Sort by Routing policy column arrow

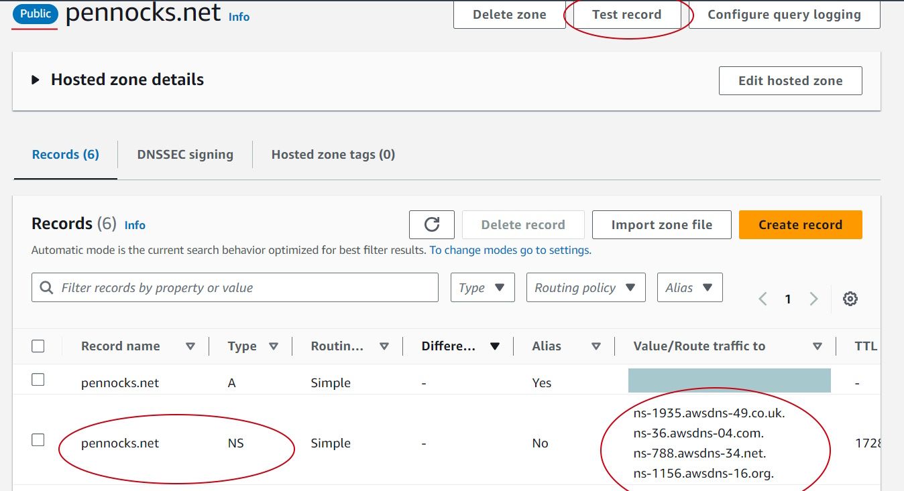pyautogui.click(x=384, y=346)
